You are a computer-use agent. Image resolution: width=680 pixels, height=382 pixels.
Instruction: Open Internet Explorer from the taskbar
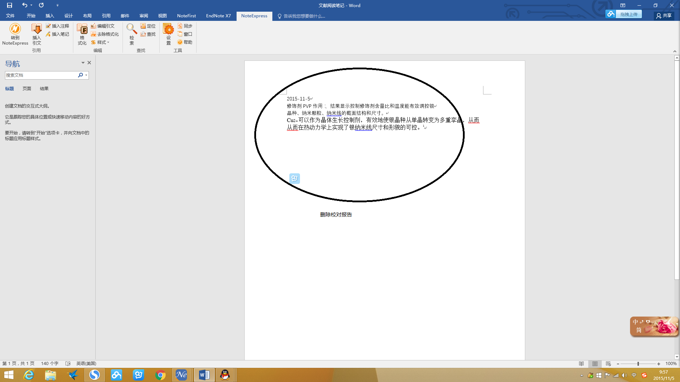[28, 375]
